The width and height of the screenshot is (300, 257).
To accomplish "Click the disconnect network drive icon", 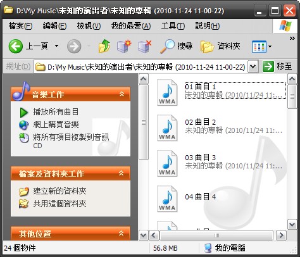I will point(145,46).
